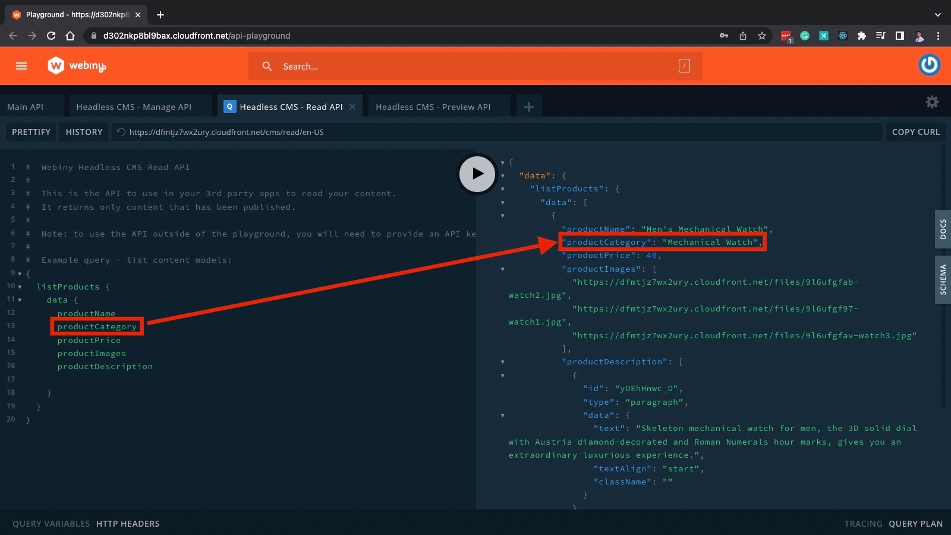Open the playground settings with the gear icon

(932, 102)
